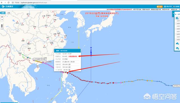Click the browser back arrow
Image resolution: width=180 pixels, height=103 pixels.
pos(2,3)
